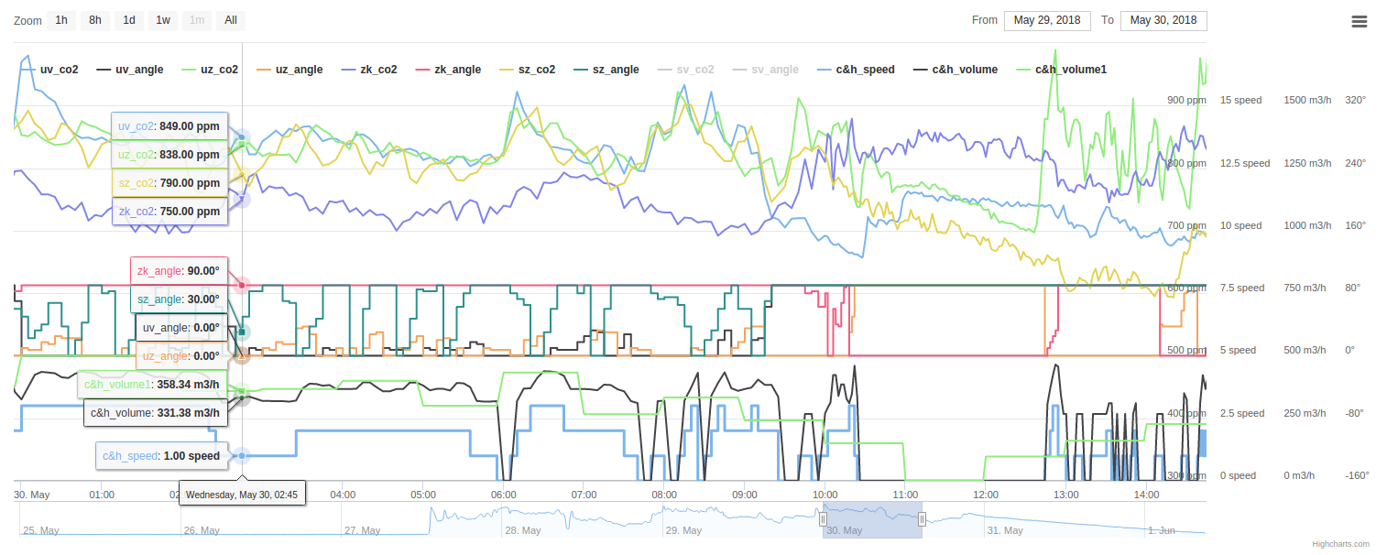Switch zoom range to 1w
Viewport: 1387px width, 555px height.
[162, 20]
